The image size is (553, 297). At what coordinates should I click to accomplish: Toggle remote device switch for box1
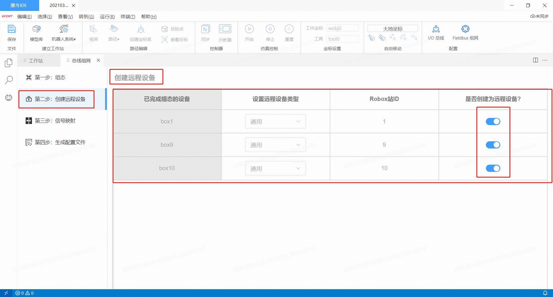point(493,122)
